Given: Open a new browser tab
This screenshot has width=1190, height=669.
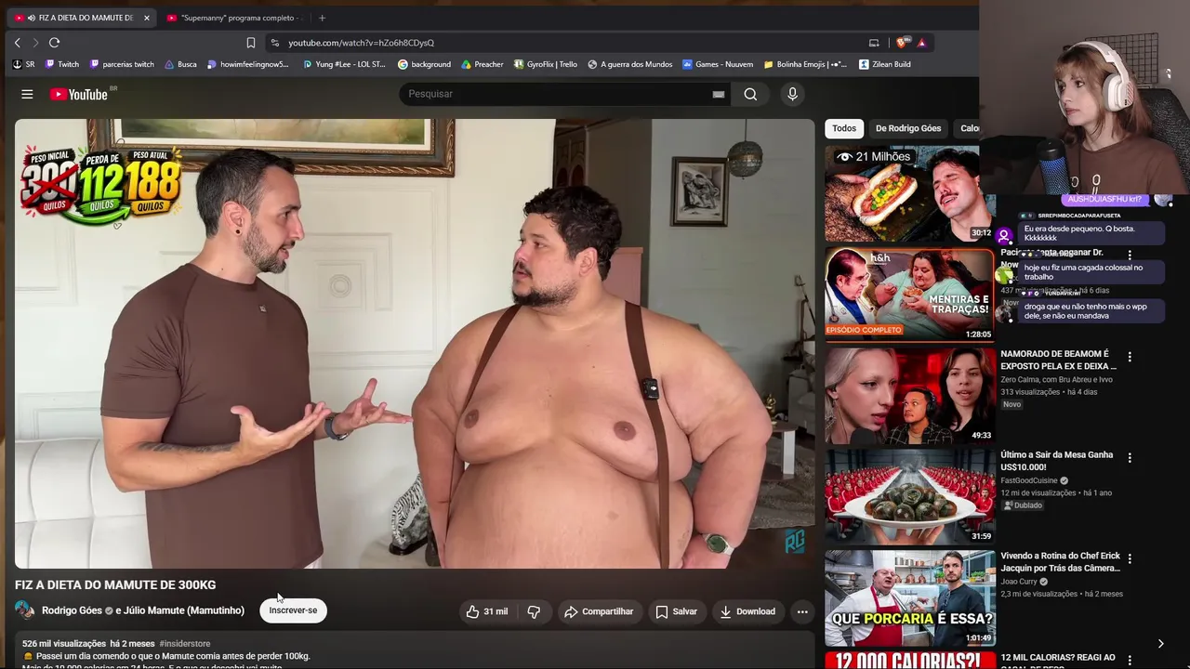Looking at the screenshot, I should 322,18.
